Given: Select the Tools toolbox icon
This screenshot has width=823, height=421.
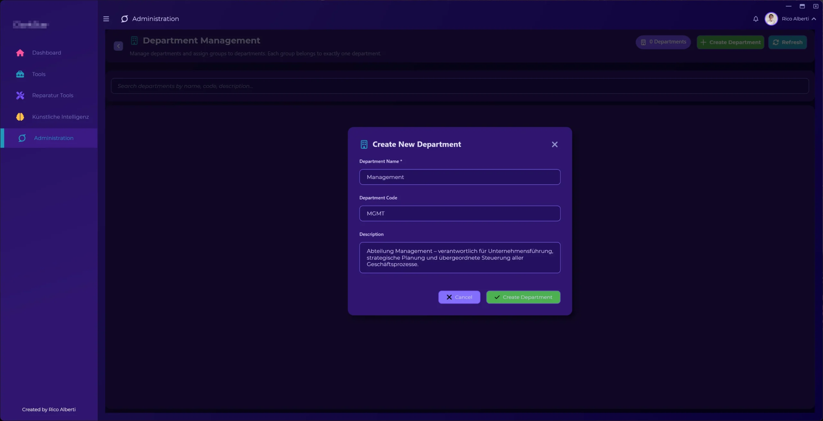Looking at the screenshot, I should pos(20,74).
